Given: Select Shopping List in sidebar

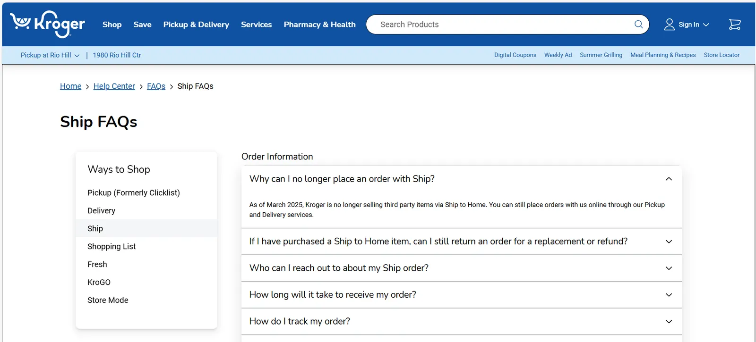Looking at the screenshot, I should [146, 247].
